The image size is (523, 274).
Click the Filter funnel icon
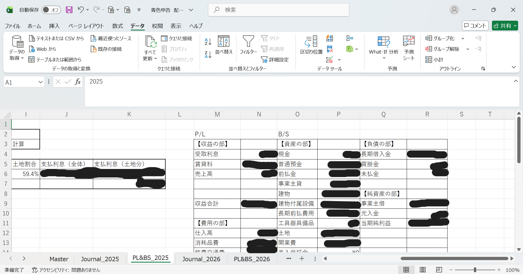[x=248, y=45]
